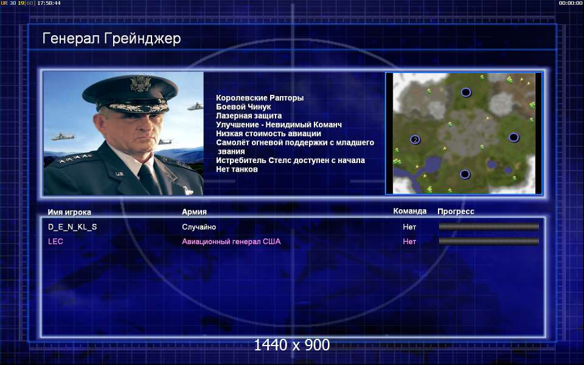The image size is (584, 365).
Task: Select player name D_E_N_KL_S in the list
Action: click(72, 227)
